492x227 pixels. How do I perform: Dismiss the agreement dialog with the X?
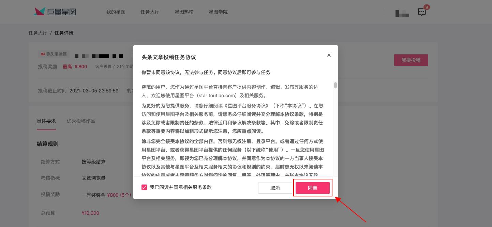[x=328, y=55]
